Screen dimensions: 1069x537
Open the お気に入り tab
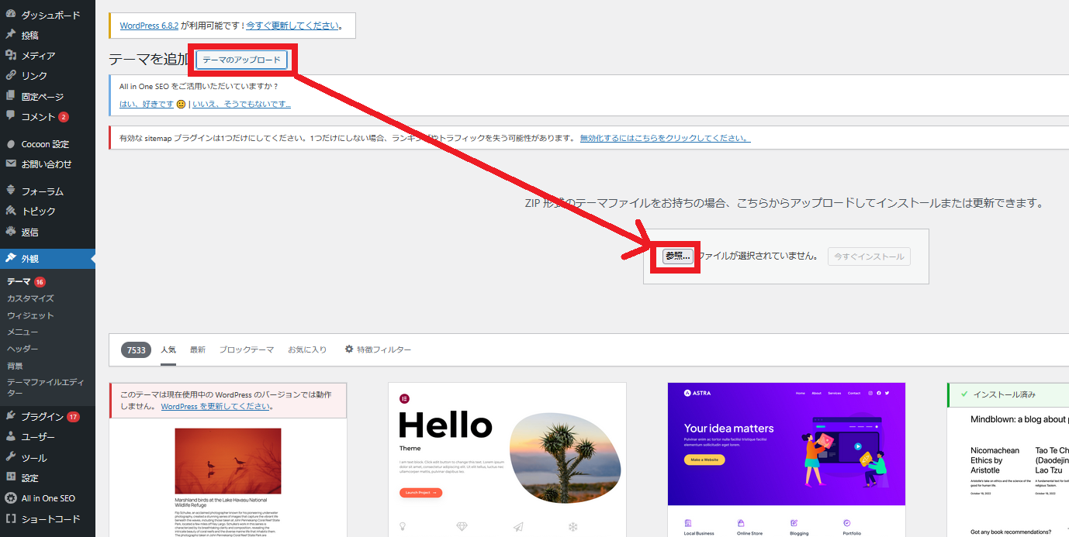pyautogui.click(x=307, y=350)
